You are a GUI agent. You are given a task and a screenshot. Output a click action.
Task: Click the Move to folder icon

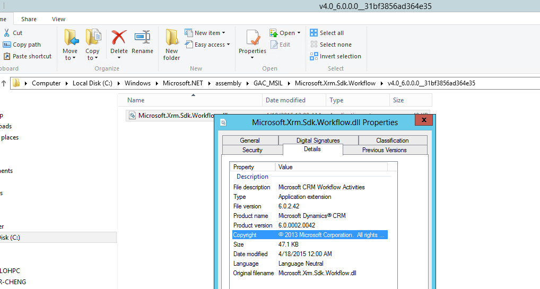pos(71,37)
